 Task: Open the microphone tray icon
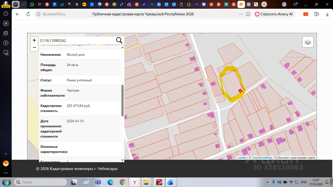(x=273, y=182)
